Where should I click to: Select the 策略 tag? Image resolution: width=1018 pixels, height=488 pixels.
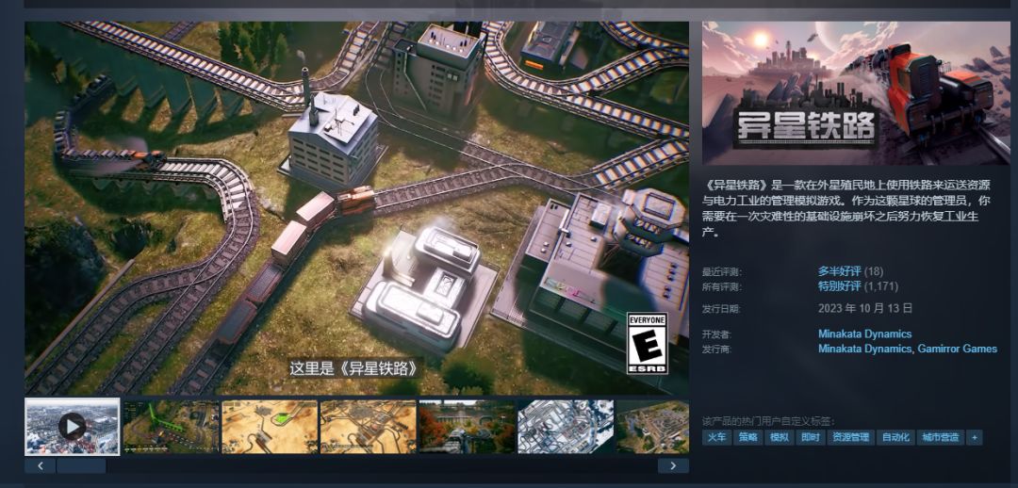[x=747, y=437]
